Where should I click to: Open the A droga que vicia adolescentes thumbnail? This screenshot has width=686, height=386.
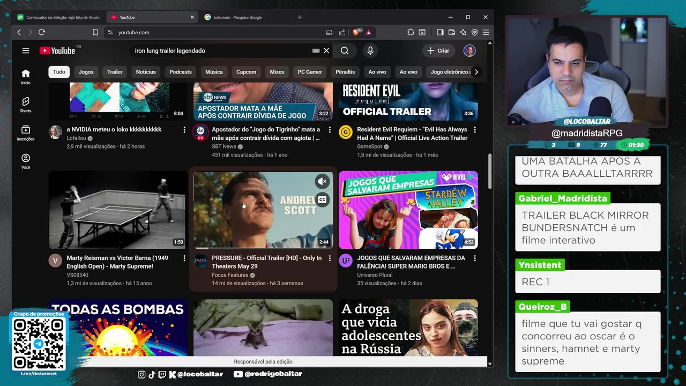click(408, 328)
